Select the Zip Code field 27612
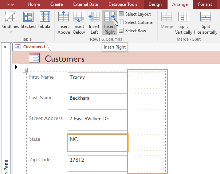This screenshot has height=174, width=220. point(97,163)
